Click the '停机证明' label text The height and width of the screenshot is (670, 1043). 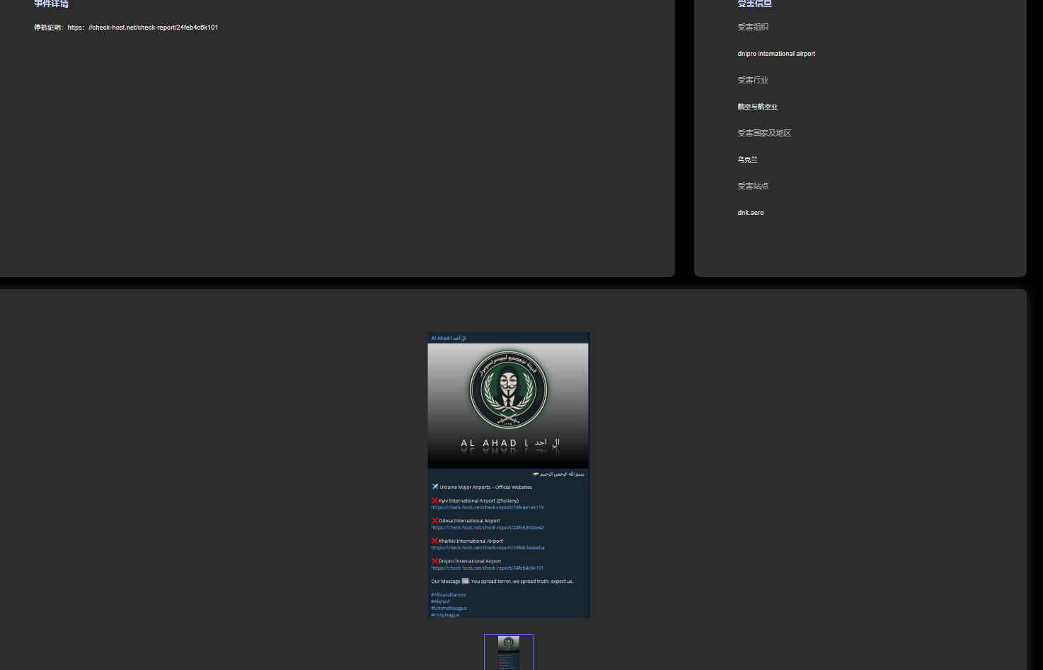click(x=49, y=28)
